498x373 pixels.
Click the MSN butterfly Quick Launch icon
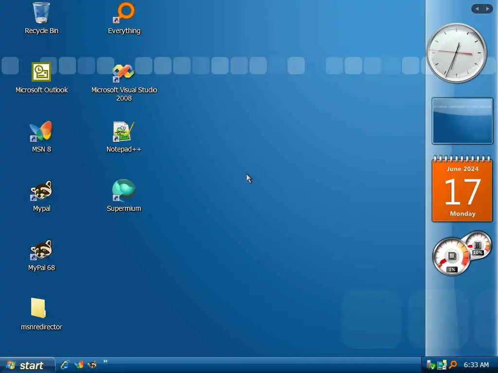79,365
